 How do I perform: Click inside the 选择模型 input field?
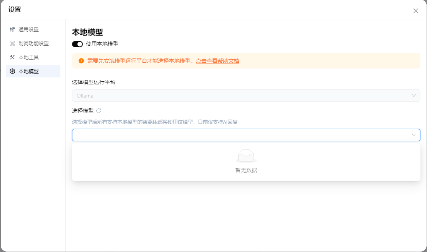click(x=240, y=135)
